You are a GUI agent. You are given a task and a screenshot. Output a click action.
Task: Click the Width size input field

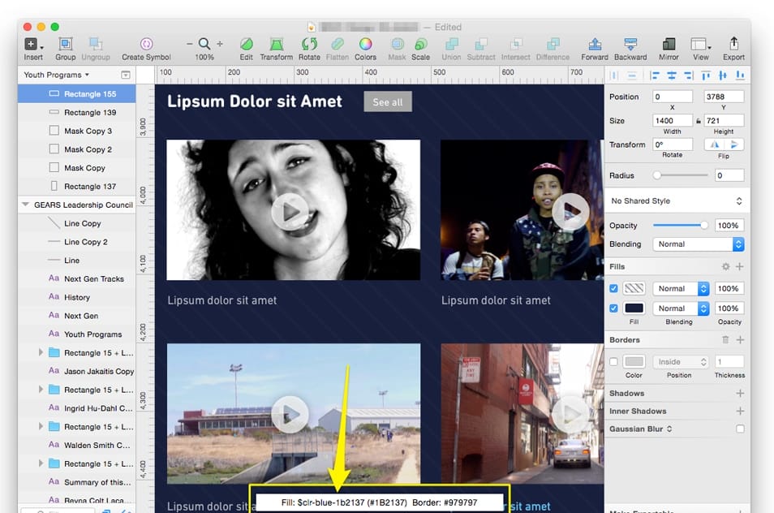point(672,120)
